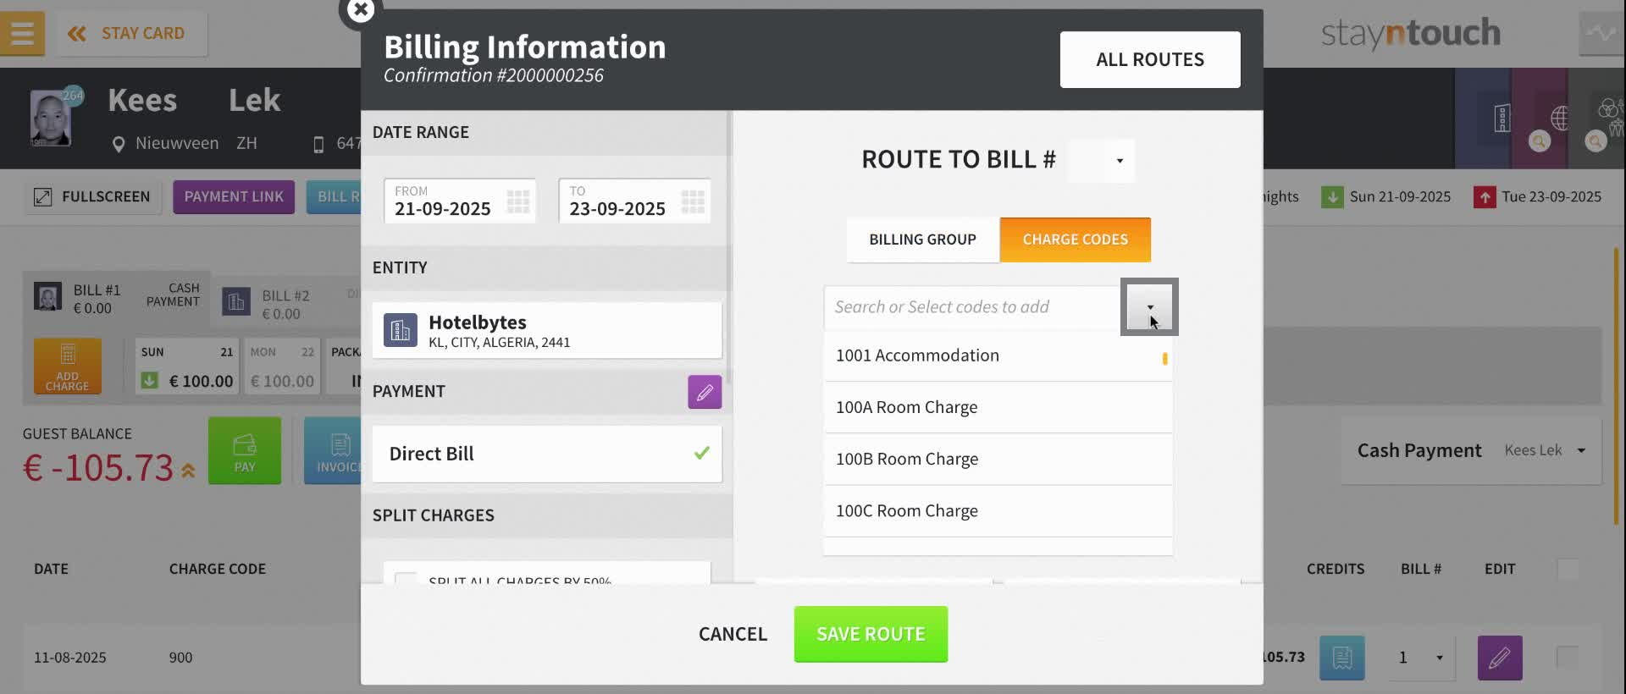Open blue receipt icon in charge row
This screenshot has height=694, width=1626.
click(1342, 658)
